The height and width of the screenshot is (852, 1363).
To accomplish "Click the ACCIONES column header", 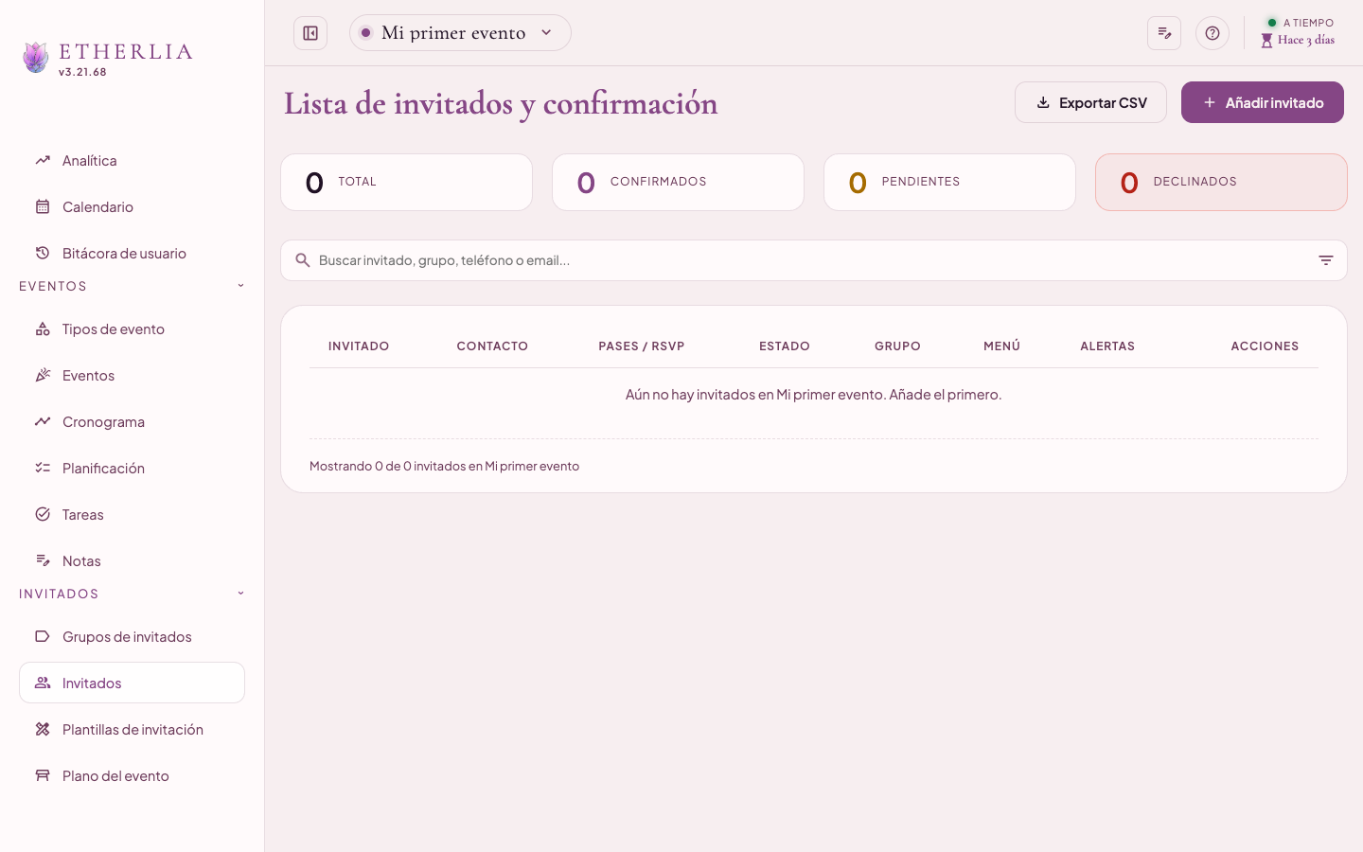I will [1265, 346].
